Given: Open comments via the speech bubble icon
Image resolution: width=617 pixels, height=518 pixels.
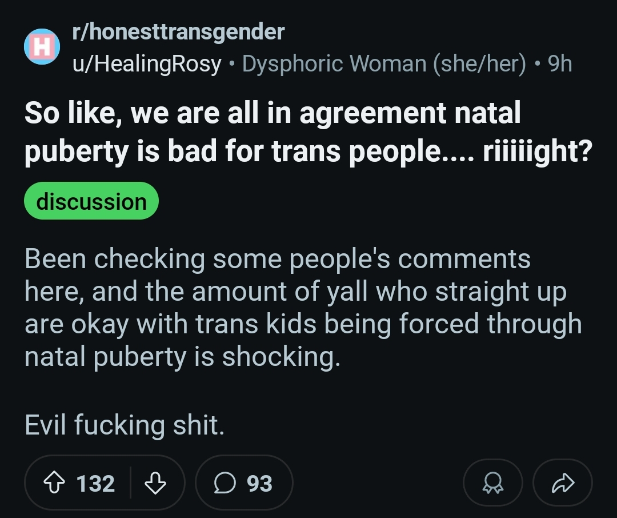Looking at the screenshot, I should click(224, 484).
